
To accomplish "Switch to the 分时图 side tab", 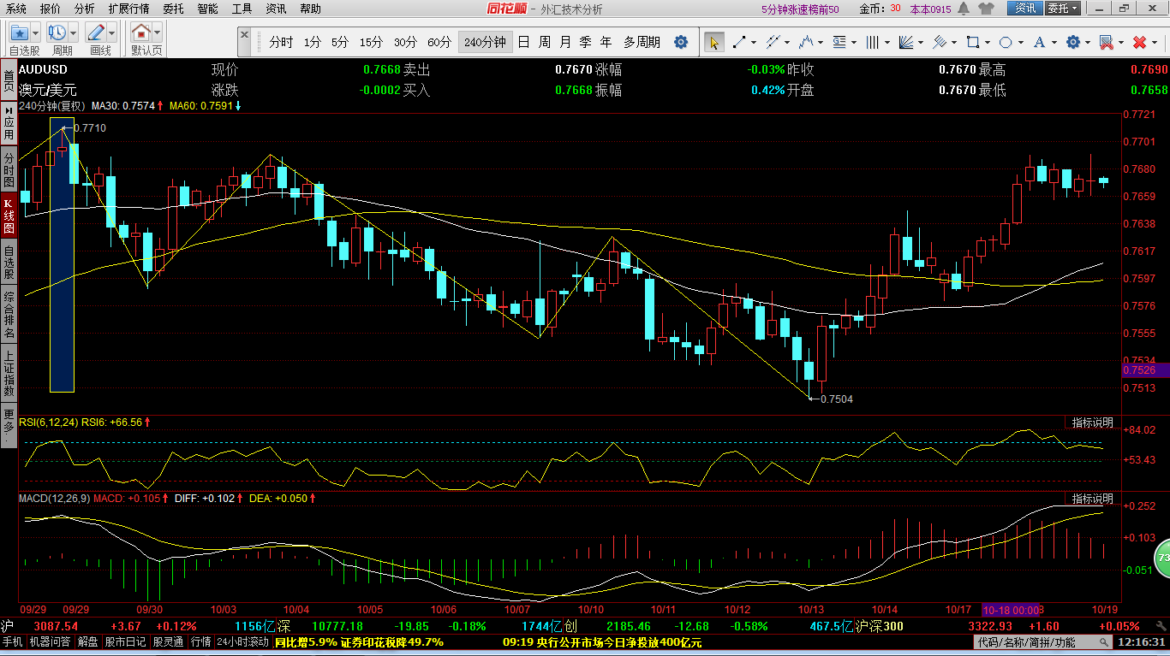I will pos(9,171).
